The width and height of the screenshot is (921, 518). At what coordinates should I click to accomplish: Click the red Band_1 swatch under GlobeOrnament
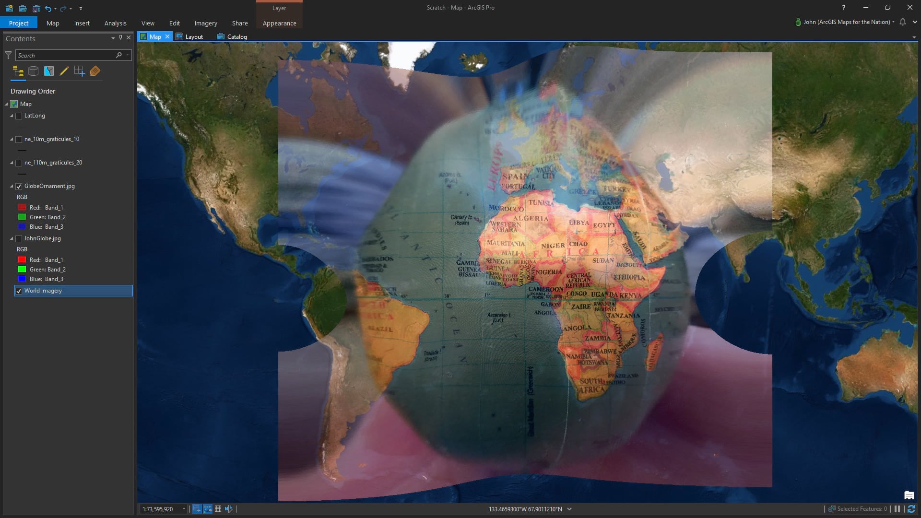[x=22, y=207]
